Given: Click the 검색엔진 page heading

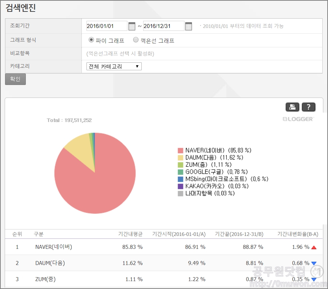Looking at the screenshot, I should click(20, 8).
